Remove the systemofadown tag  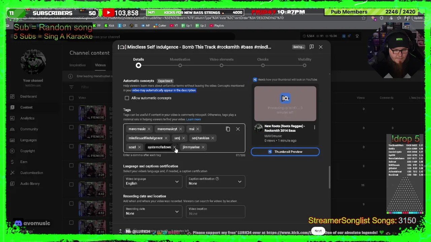[x=174, y=147]
